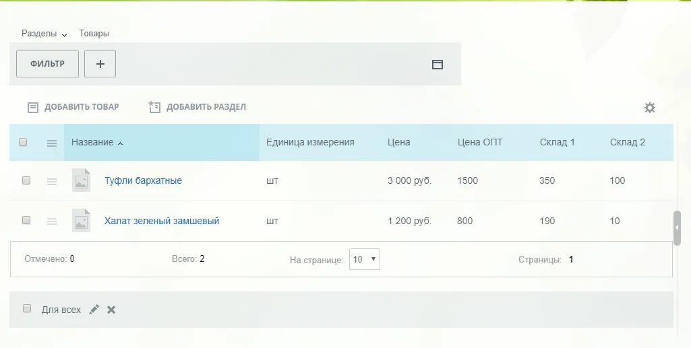691x348 pixels.
Task: Click the 1500 wholesale price cell
Action: click(x=468, y=180)
